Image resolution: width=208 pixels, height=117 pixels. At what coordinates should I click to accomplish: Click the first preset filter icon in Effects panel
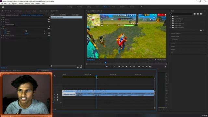pos(194,14)
